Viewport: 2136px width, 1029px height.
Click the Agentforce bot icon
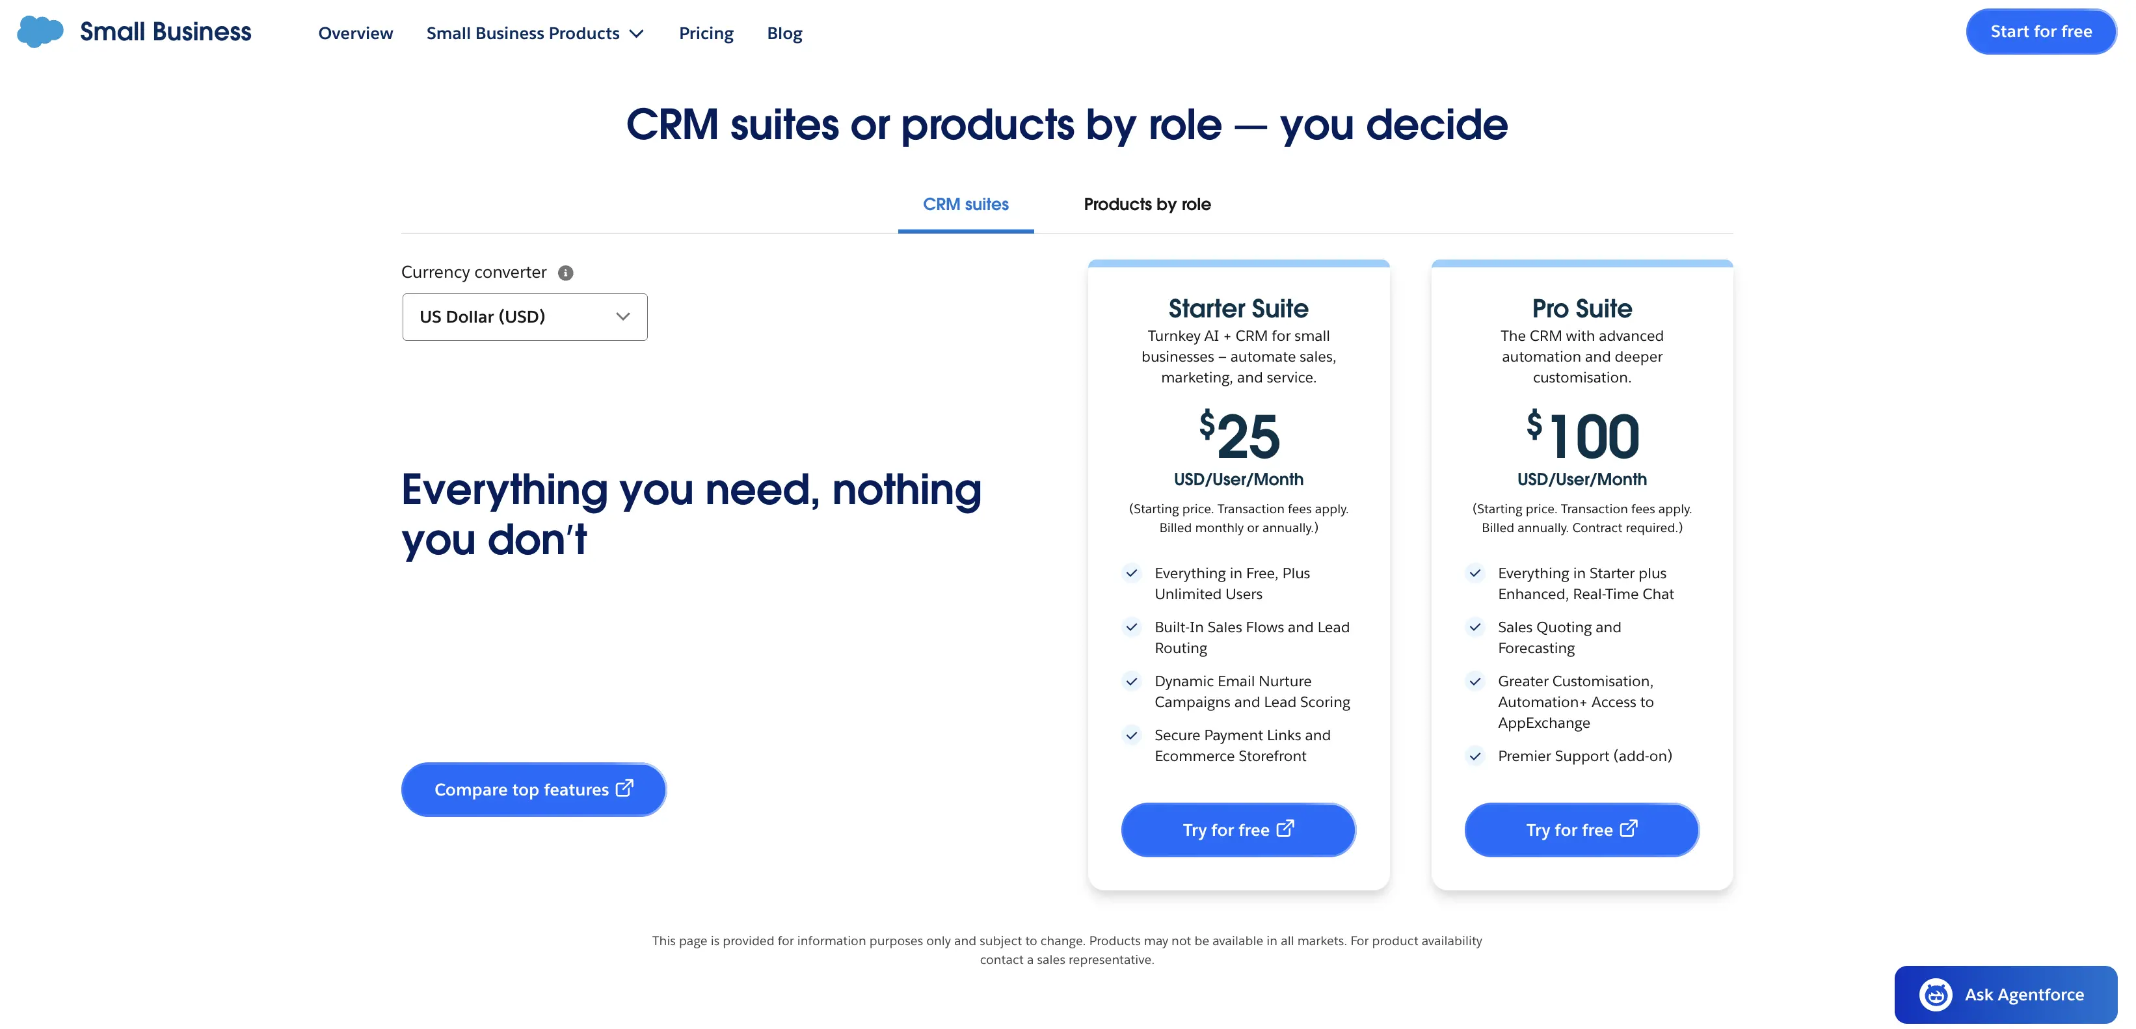coord(1935,994)
